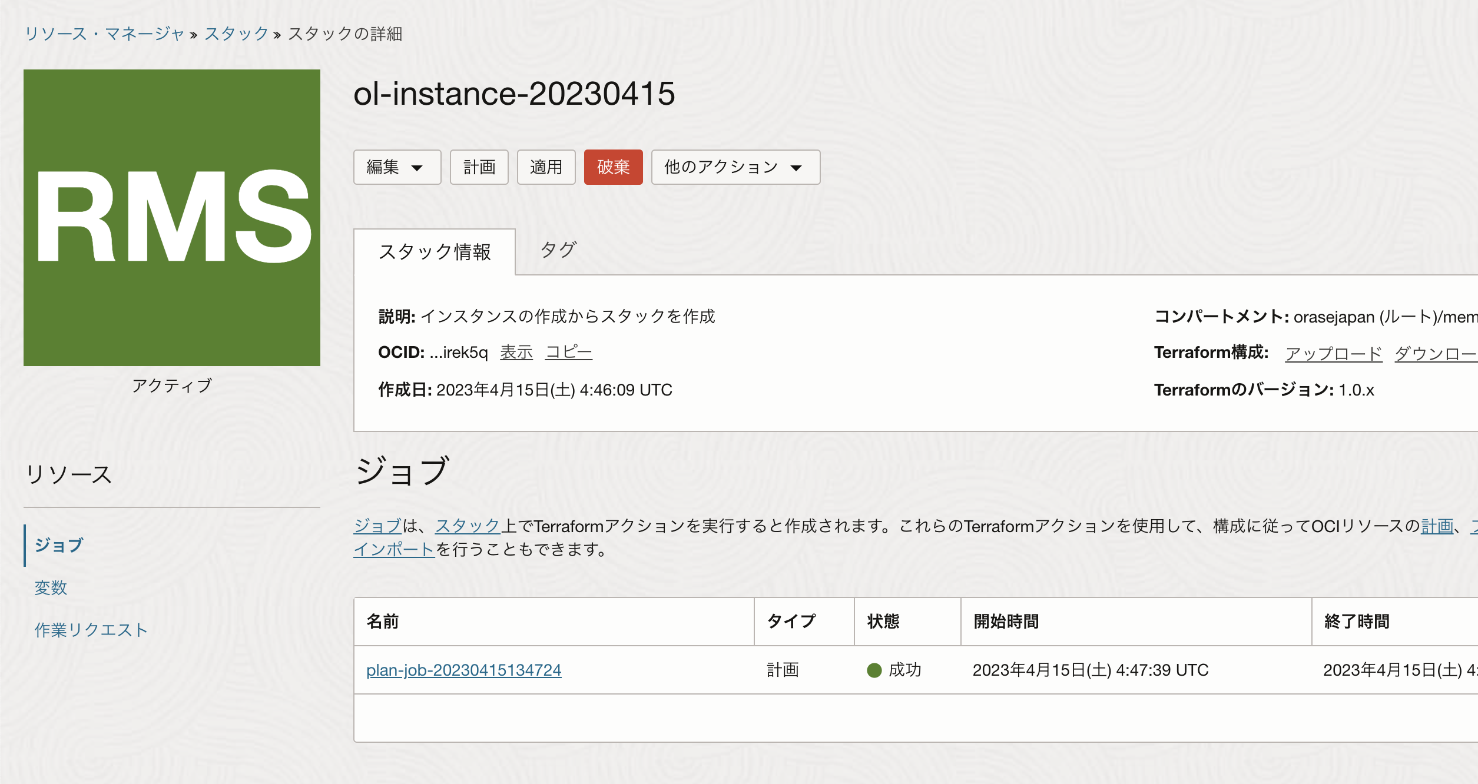Click 表示 to reveal the OCID

click(516, 352)
